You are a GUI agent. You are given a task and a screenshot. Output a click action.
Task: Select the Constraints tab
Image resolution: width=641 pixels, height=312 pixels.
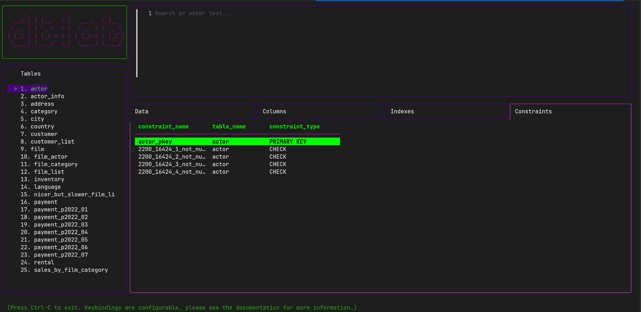point(570,111)
